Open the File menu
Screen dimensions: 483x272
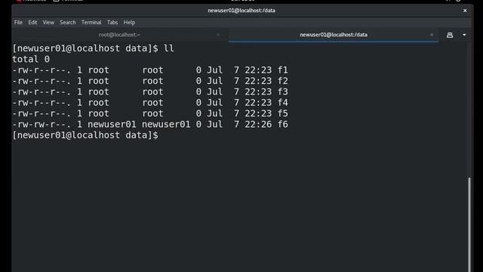(18, 22)
